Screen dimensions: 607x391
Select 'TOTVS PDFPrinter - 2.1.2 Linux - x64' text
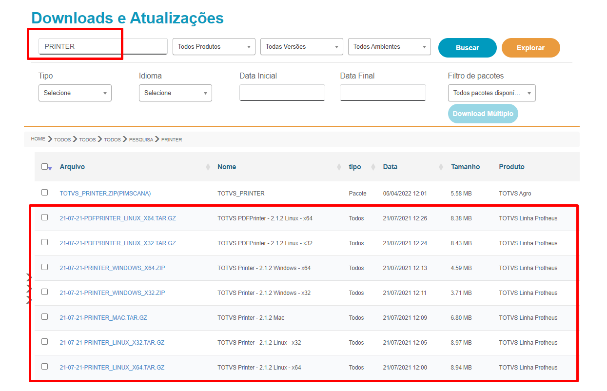(x=265, y=218)
